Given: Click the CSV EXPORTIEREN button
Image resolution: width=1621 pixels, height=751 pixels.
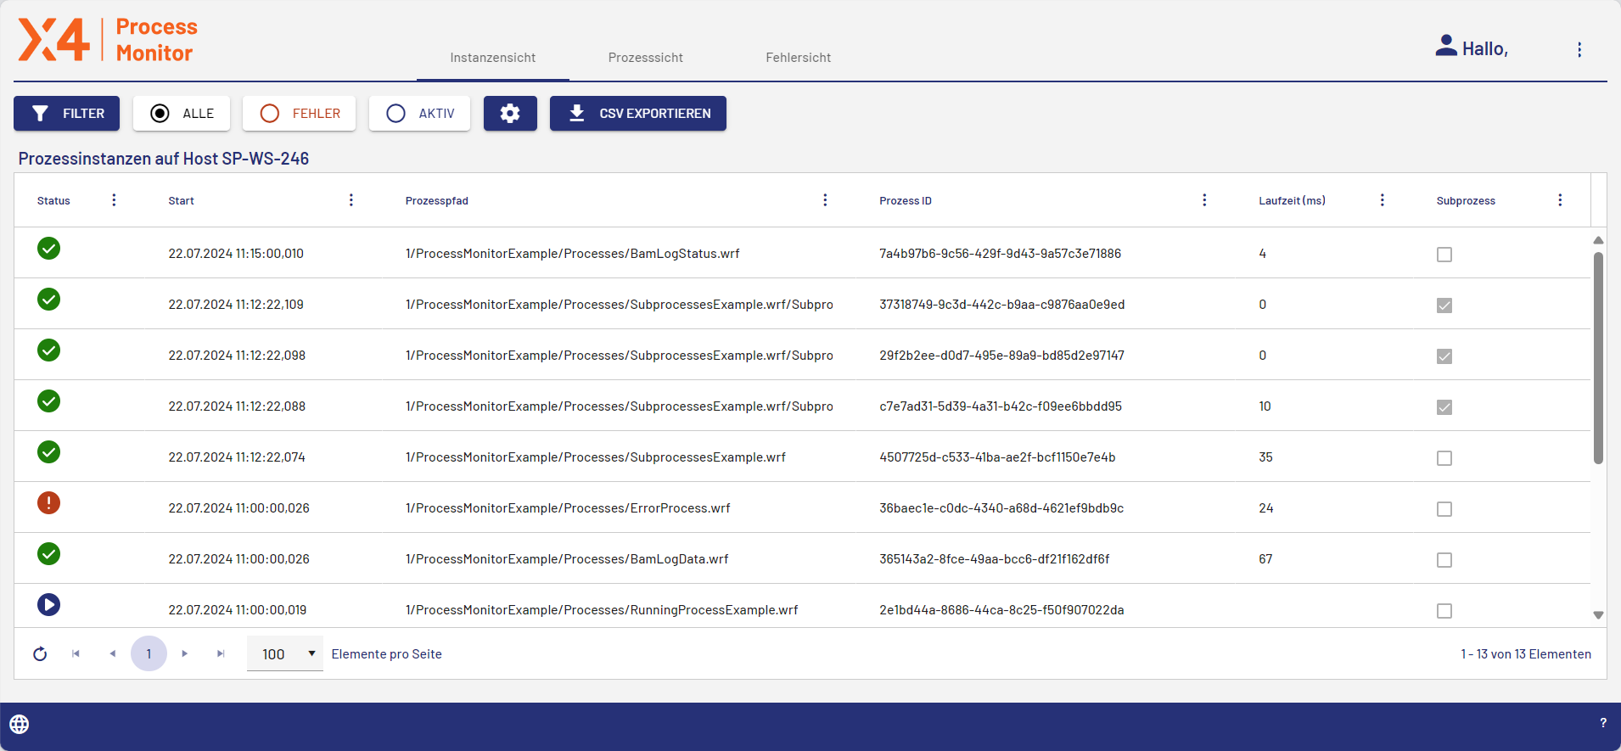Looking at the screenshot, I should coord(637,114).
